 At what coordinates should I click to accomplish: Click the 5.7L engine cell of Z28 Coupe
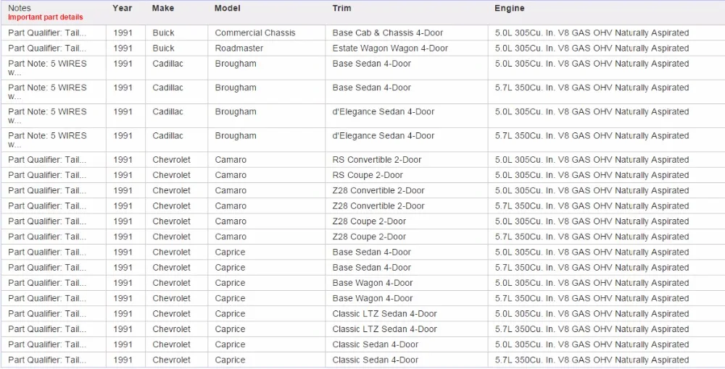592,237
